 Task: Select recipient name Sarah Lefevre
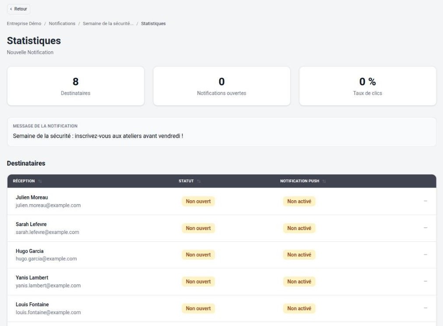(x=31, y=224)
